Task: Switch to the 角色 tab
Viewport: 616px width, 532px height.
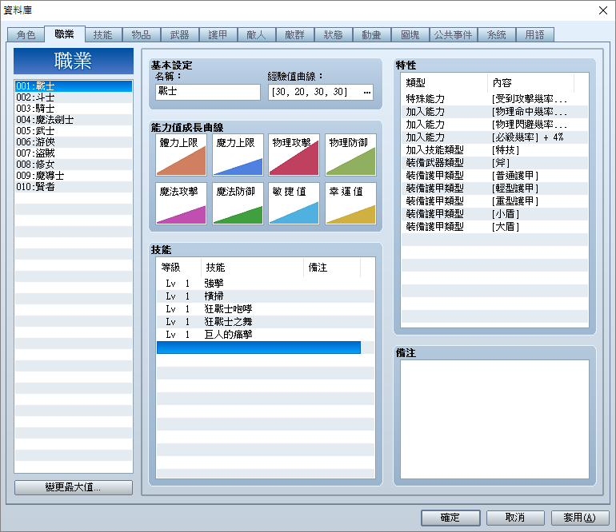Action: pos(26,35)
